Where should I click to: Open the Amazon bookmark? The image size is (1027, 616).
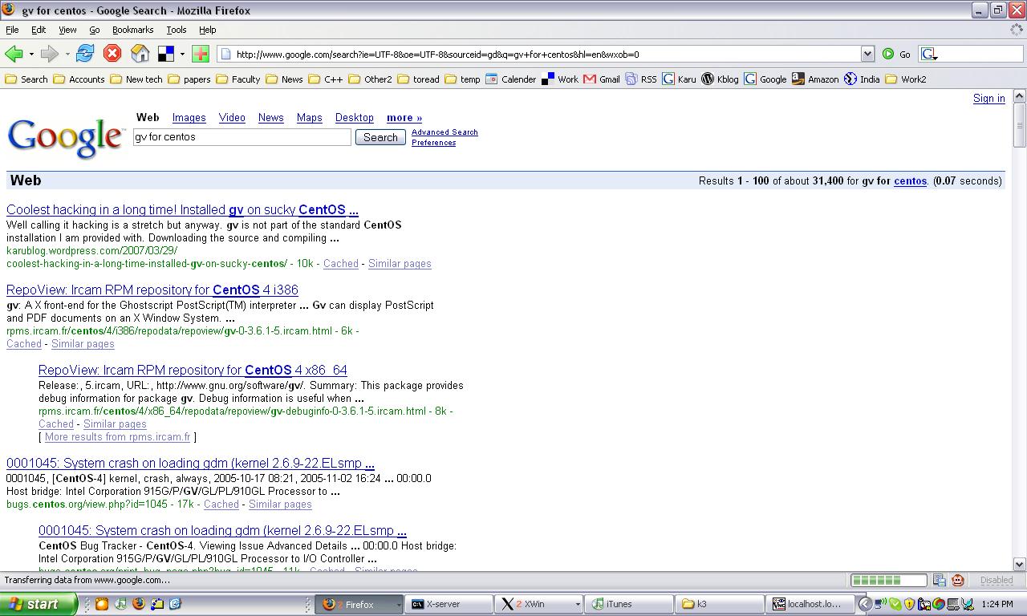tap(815, 79)
